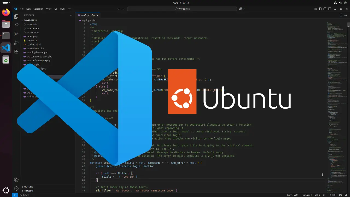Click the wordpress command center search box
Screen dimensions: 350x197
pos(182,9)
